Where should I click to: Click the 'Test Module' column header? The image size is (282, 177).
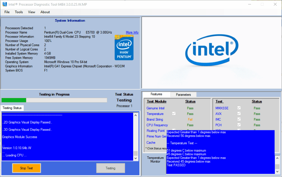tap(156, 101)
